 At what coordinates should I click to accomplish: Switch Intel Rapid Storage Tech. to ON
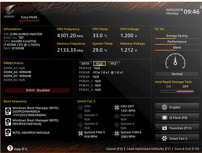(x=169, y=86)
